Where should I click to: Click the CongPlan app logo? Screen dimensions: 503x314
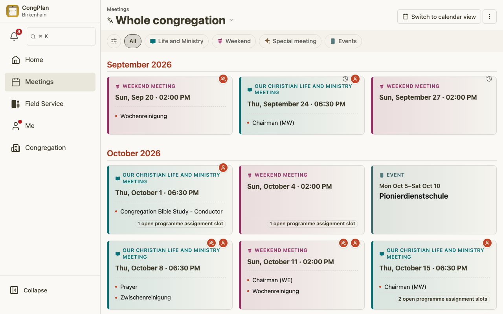(13, 11)
